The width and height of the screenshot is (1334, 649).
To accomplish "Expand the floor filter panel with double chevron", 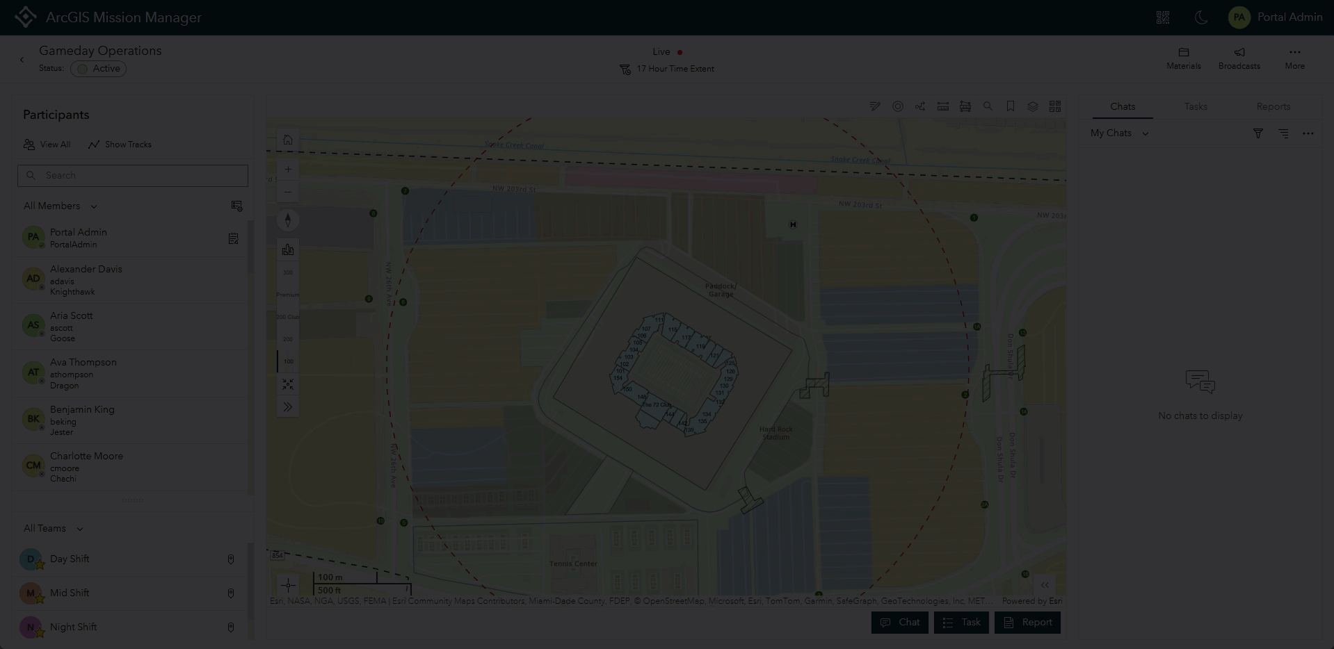I will click(288, 406).
